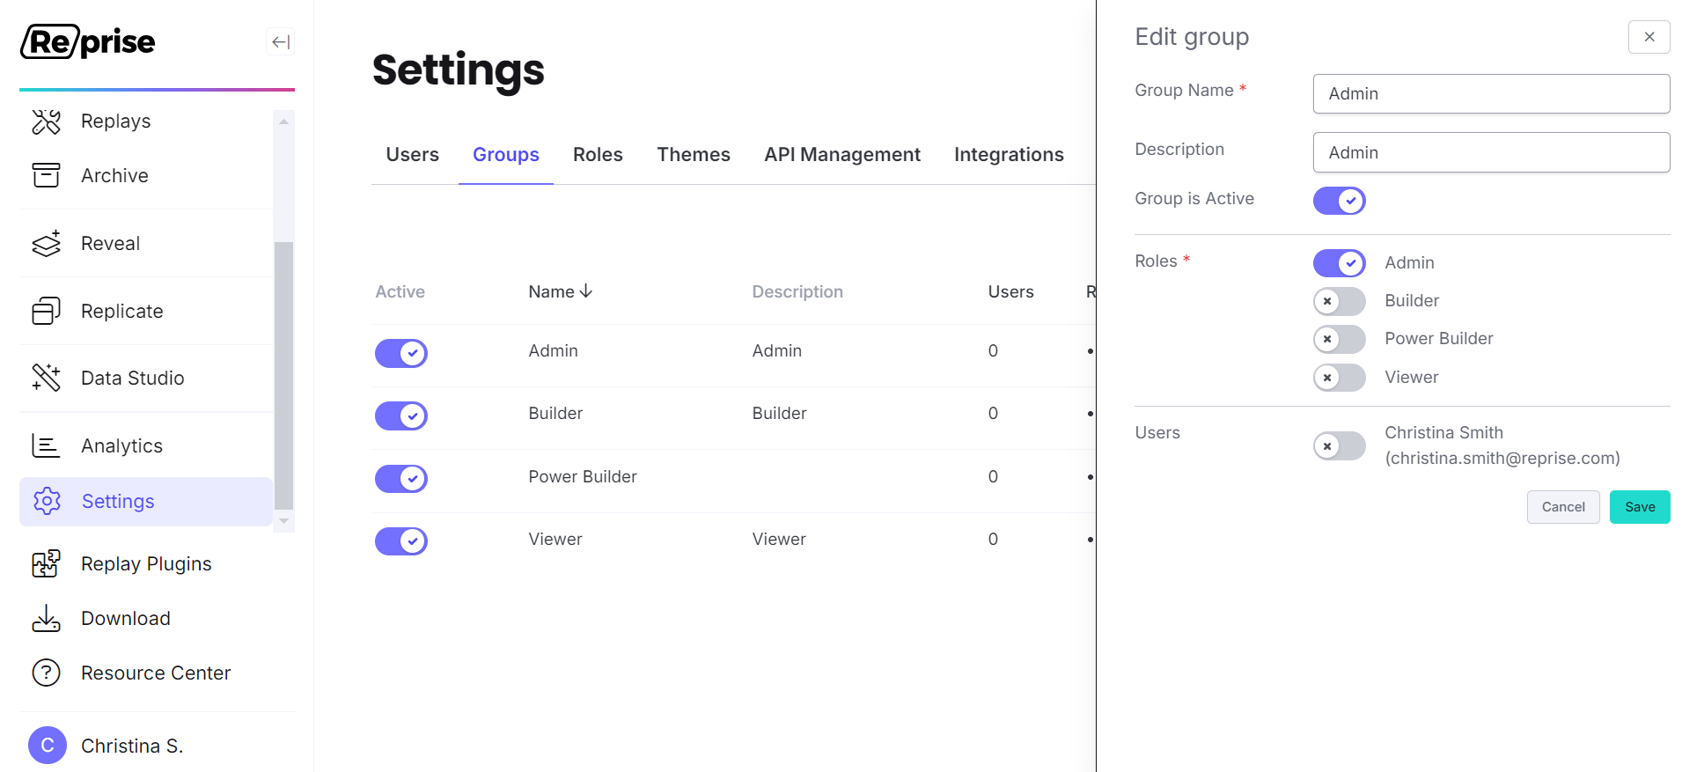The image size is (1682, 772).
Task: Toggle user Christina Smith in group
Action: click(1339, 446)
